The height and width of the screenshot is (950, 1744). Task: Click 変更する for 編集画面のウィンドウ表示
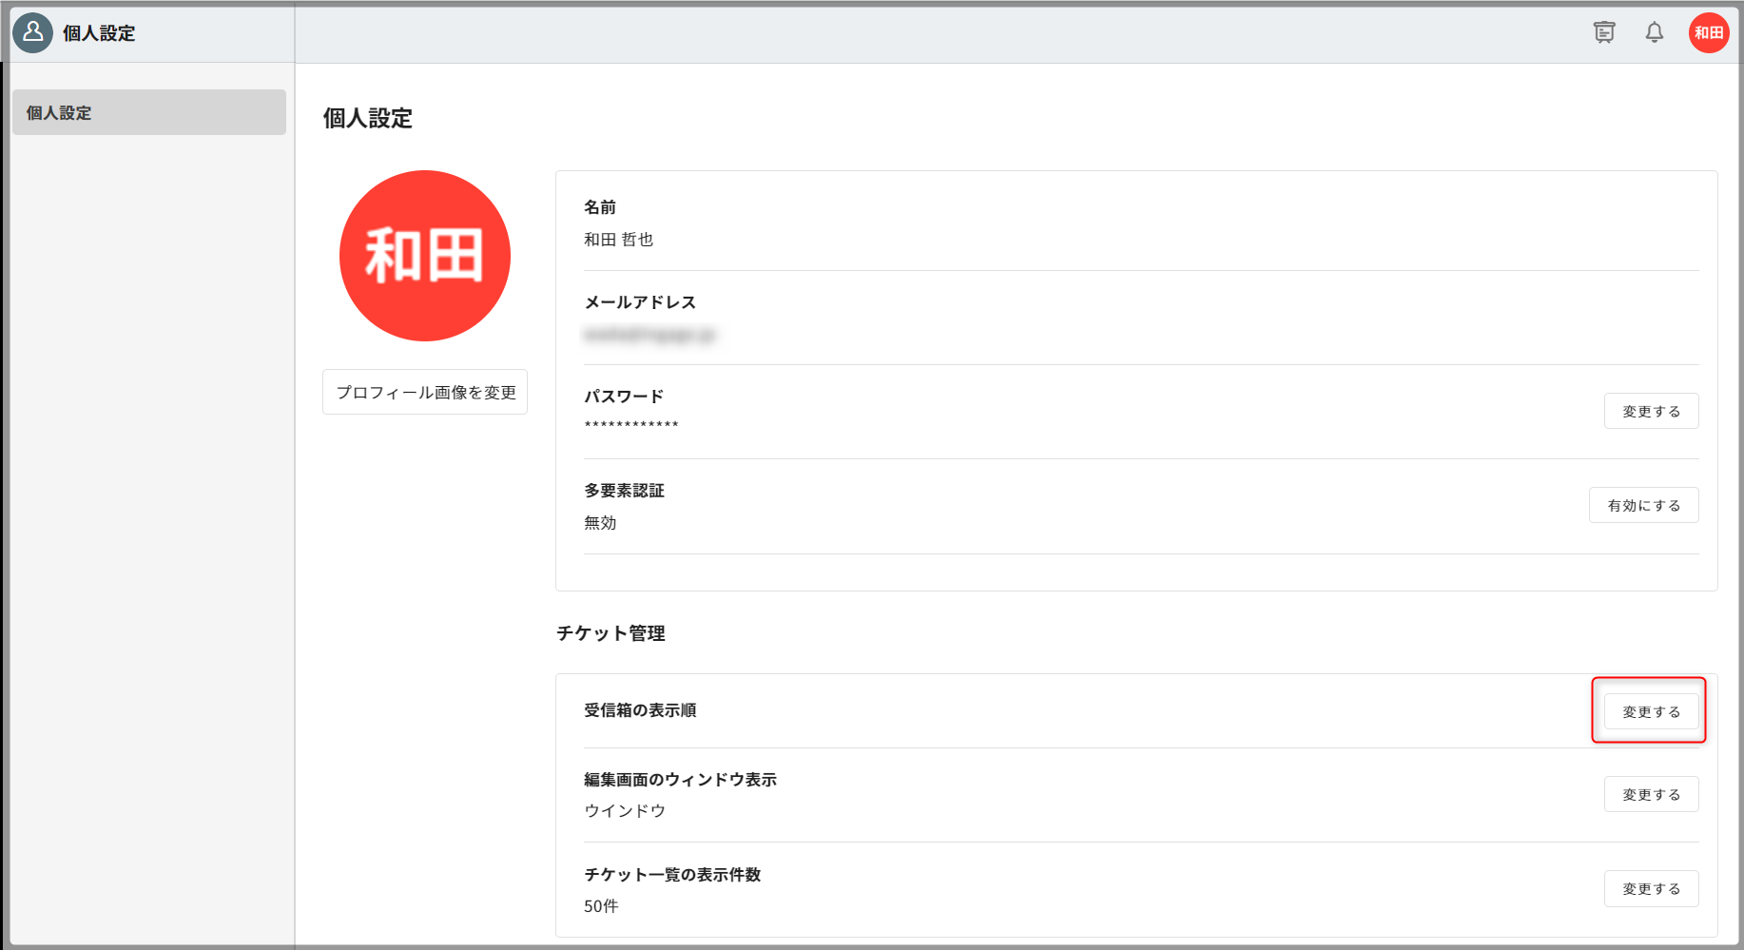(1651, 794)
